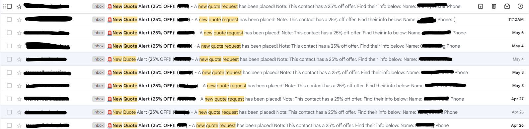529x129 pixels.
Task: Open the New Quote Alert email from May 6
Action: click(x=264, y=33)
